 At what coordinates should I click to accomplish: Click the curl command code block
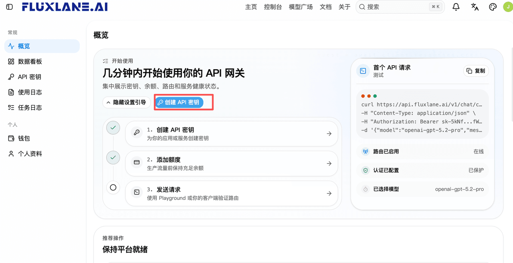tap(422, 114)
